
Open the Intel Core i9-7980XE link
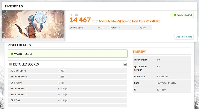146,21
